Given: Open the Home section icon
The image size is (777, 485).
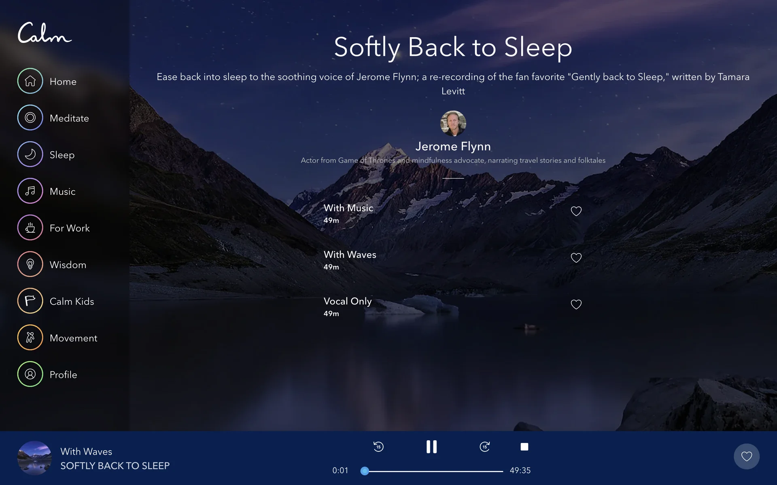Looking at the screenshot, I should pyautogui.click(x=30, y=81).
